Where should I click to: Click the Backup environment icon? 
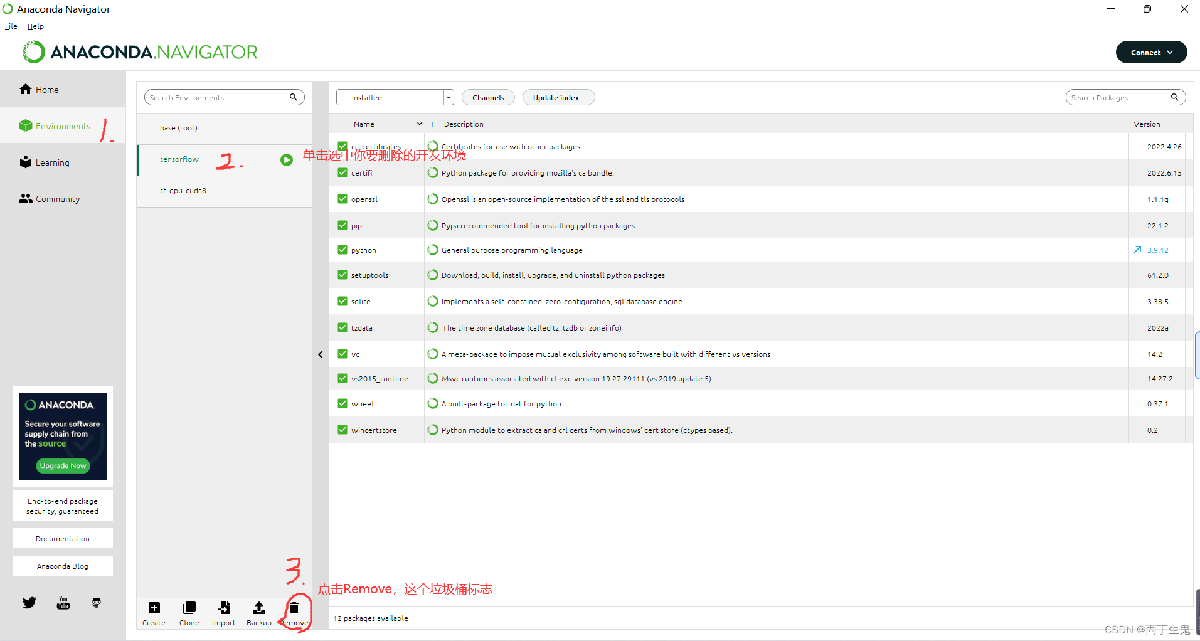(x=259, y=608)
